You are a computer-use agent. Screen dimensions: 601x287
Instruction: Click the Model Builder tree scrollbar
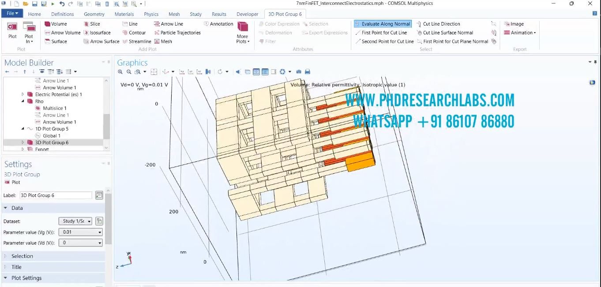(x=106, y=126)
